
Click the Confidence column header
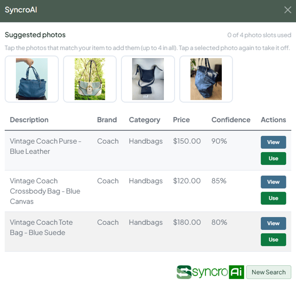tap(231, 120)
